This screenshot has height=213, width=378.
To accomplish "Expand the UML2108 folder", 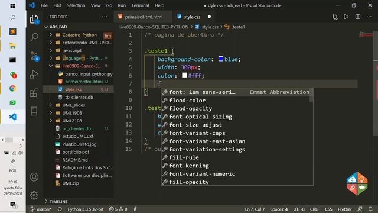I will [51, 121].
